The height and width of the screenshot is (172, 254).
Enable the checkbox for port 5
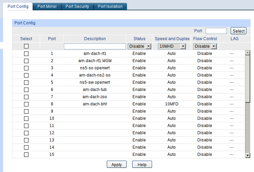tap(26, 82)
